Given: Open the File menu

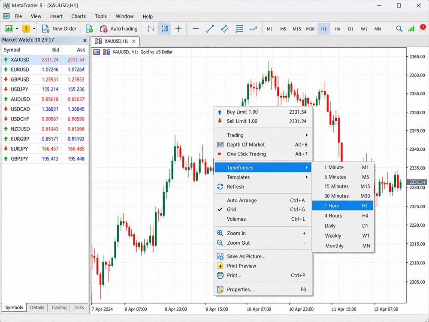Looking at the screenshot, I should 18,16.
